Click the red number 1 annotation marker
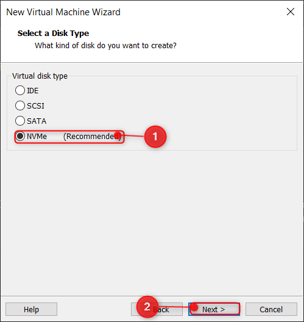Image resolution: width=304 pixels, height=322 pixels. tap(155, 137)
